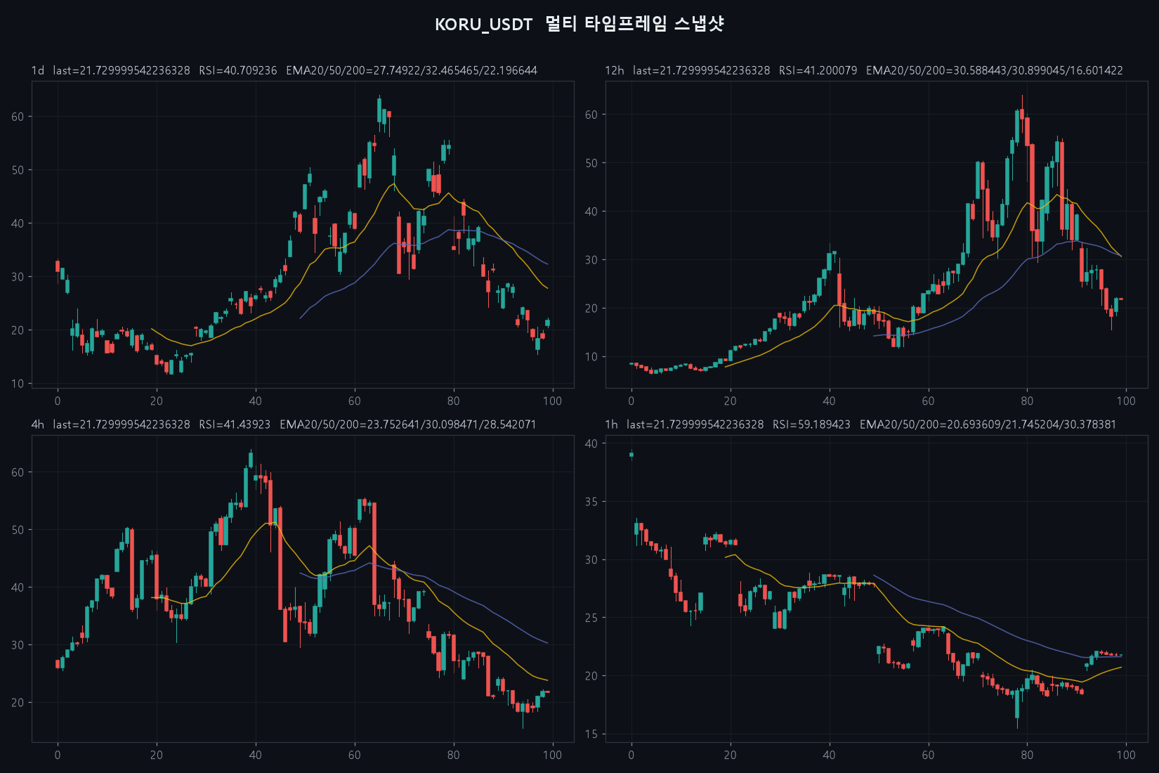Select the RSI=40.709236 text in 1d header

coord(238,70)
